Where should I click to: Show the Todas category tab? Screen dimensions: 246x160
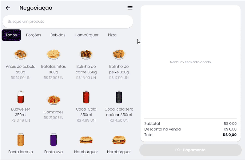[11, 35]
